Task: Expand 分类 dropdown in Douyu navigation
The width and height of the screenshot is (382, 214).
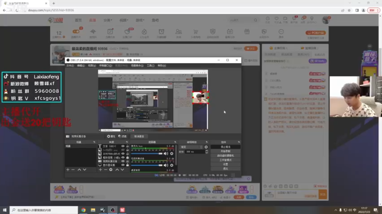Action: click(108, 20)
